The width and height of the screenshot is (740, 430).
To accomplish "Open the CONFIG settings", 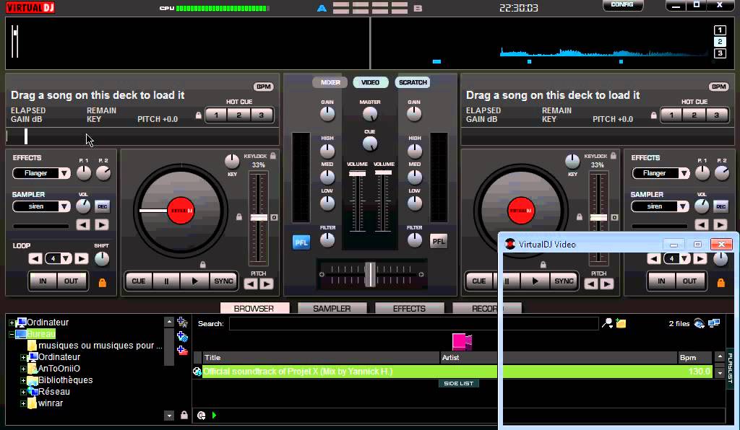I will click(x=622, y=5).
